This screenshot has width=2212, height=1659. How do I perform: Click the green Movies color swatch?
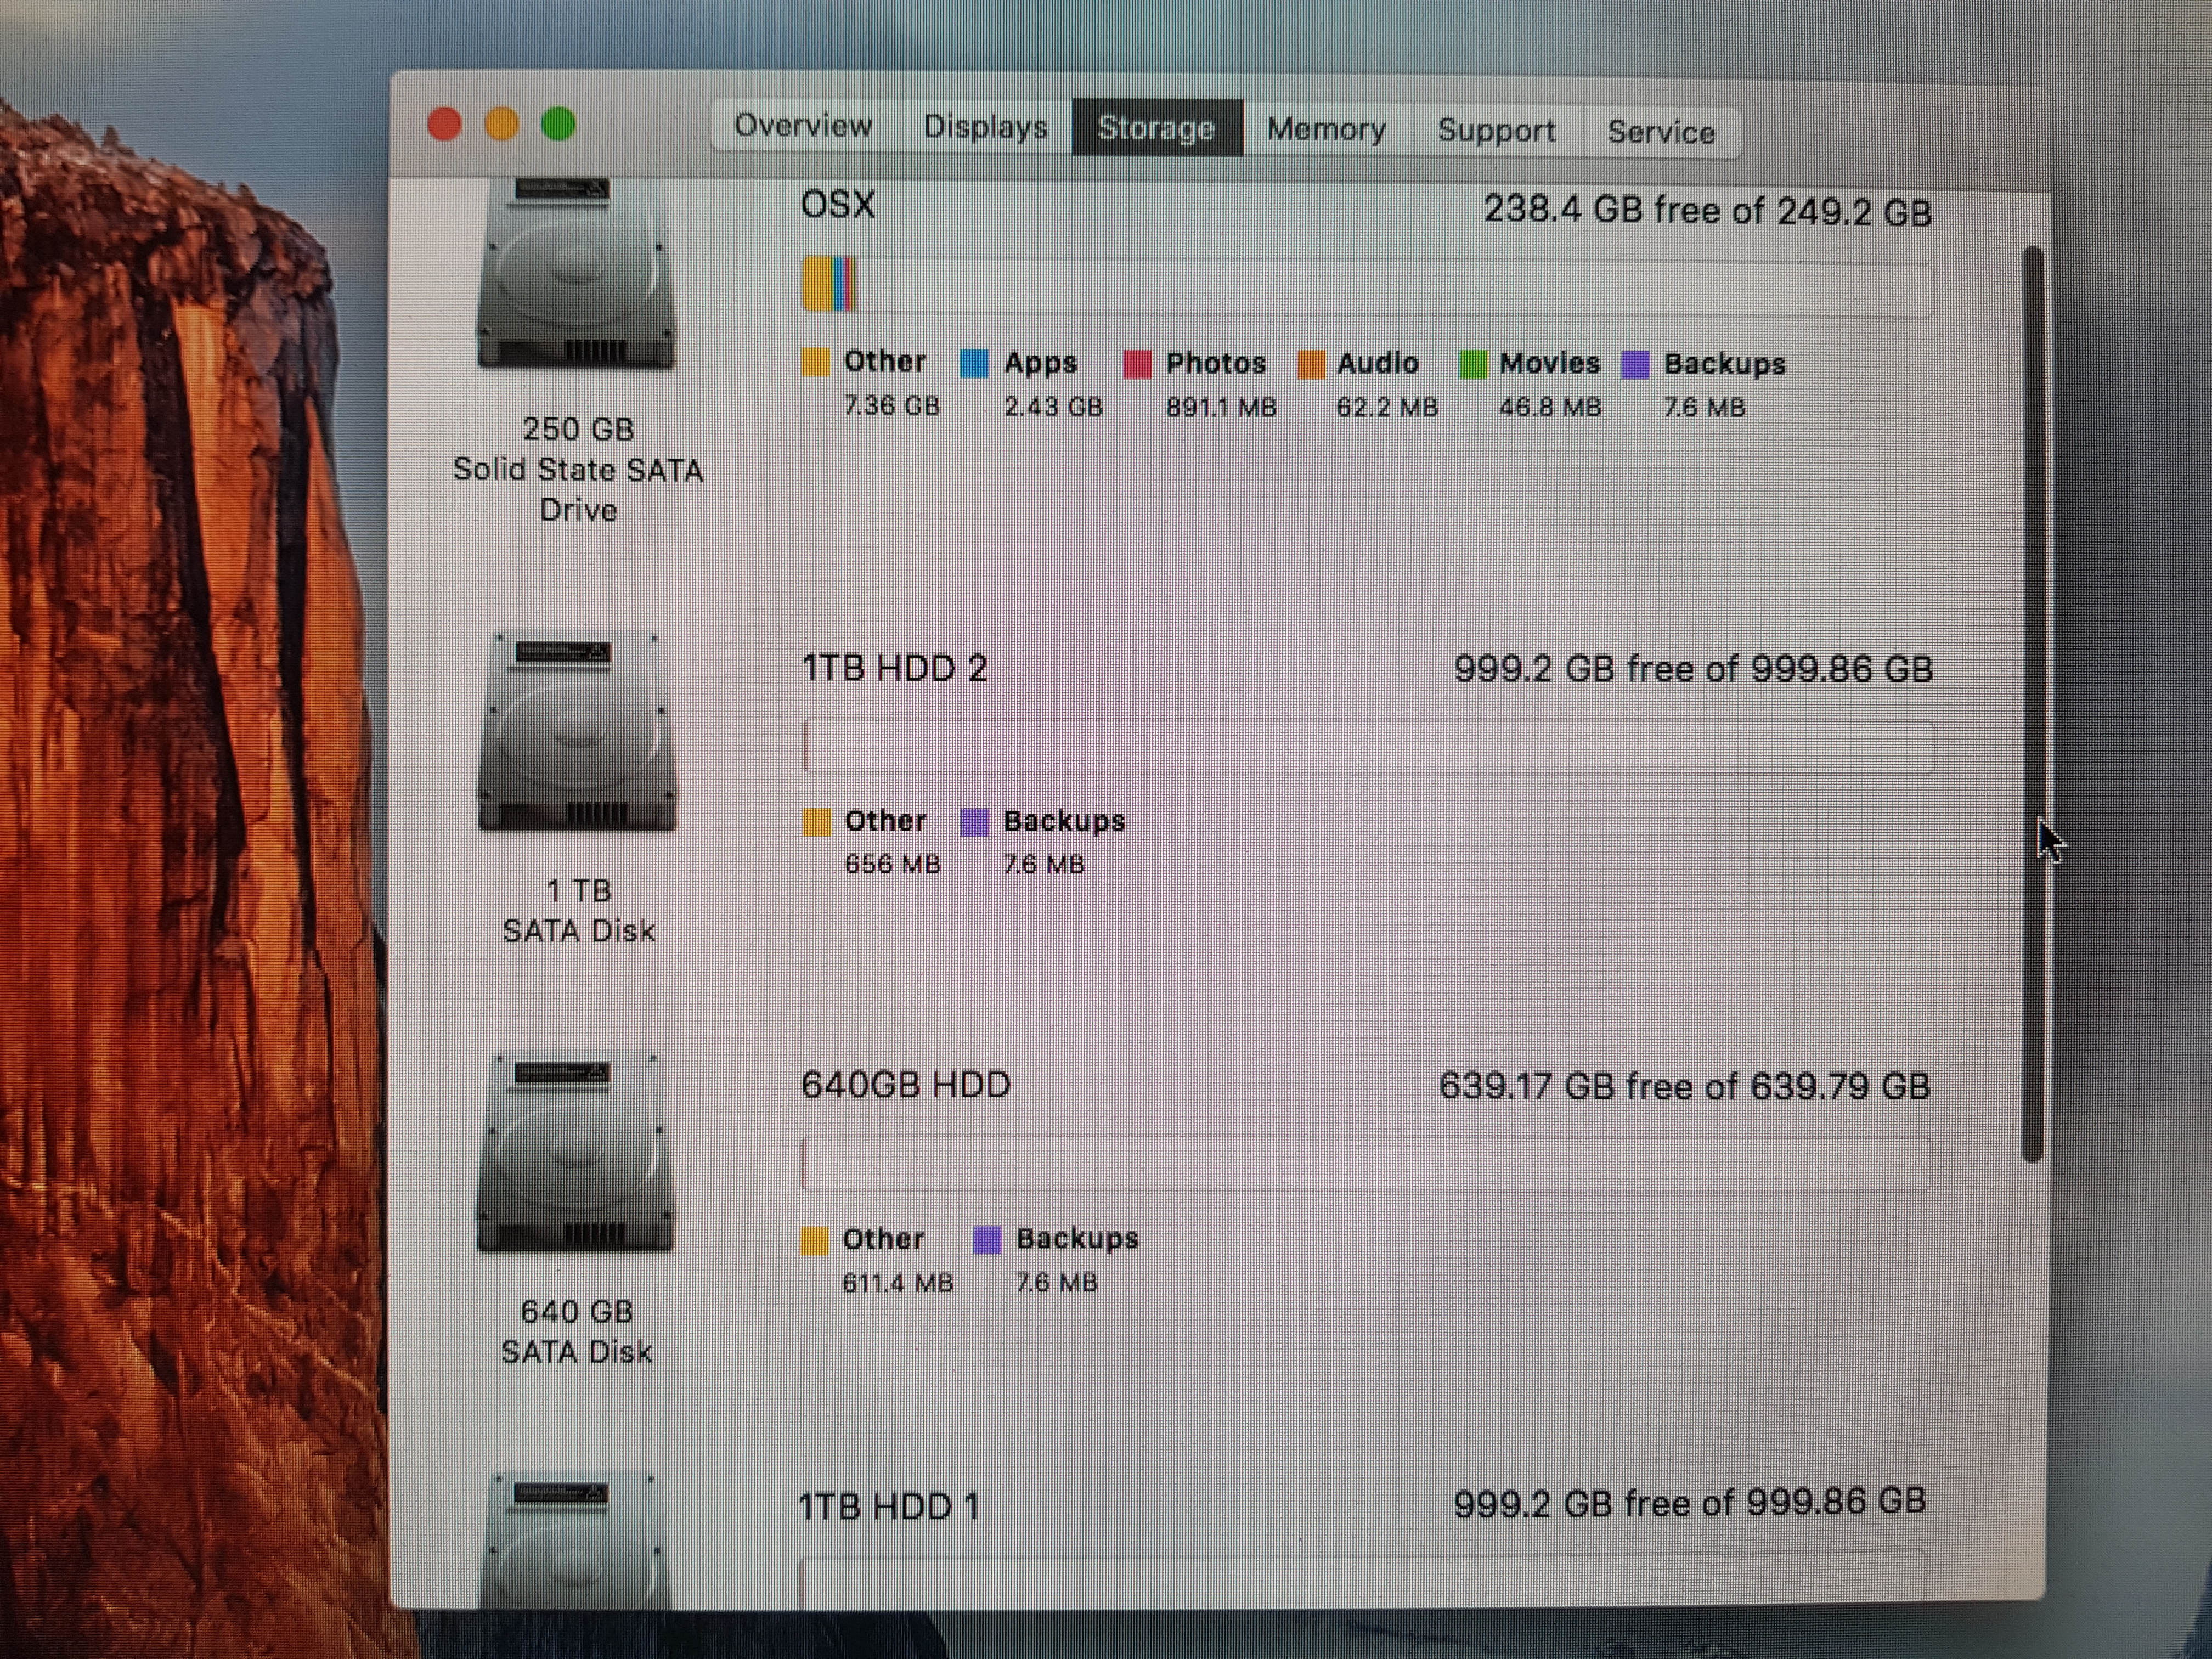tap(1473, 365)
